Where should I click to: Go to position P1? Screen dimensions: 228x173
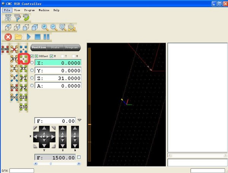(x=24, y=78)
